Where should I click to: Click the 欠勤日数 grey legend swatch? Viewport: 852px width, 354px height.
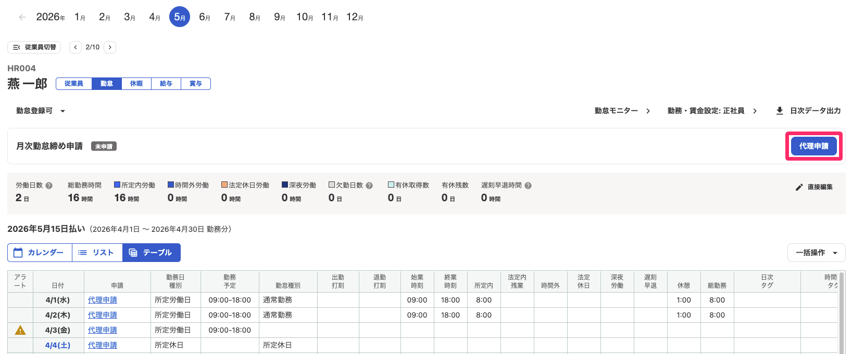pos(332,185)
